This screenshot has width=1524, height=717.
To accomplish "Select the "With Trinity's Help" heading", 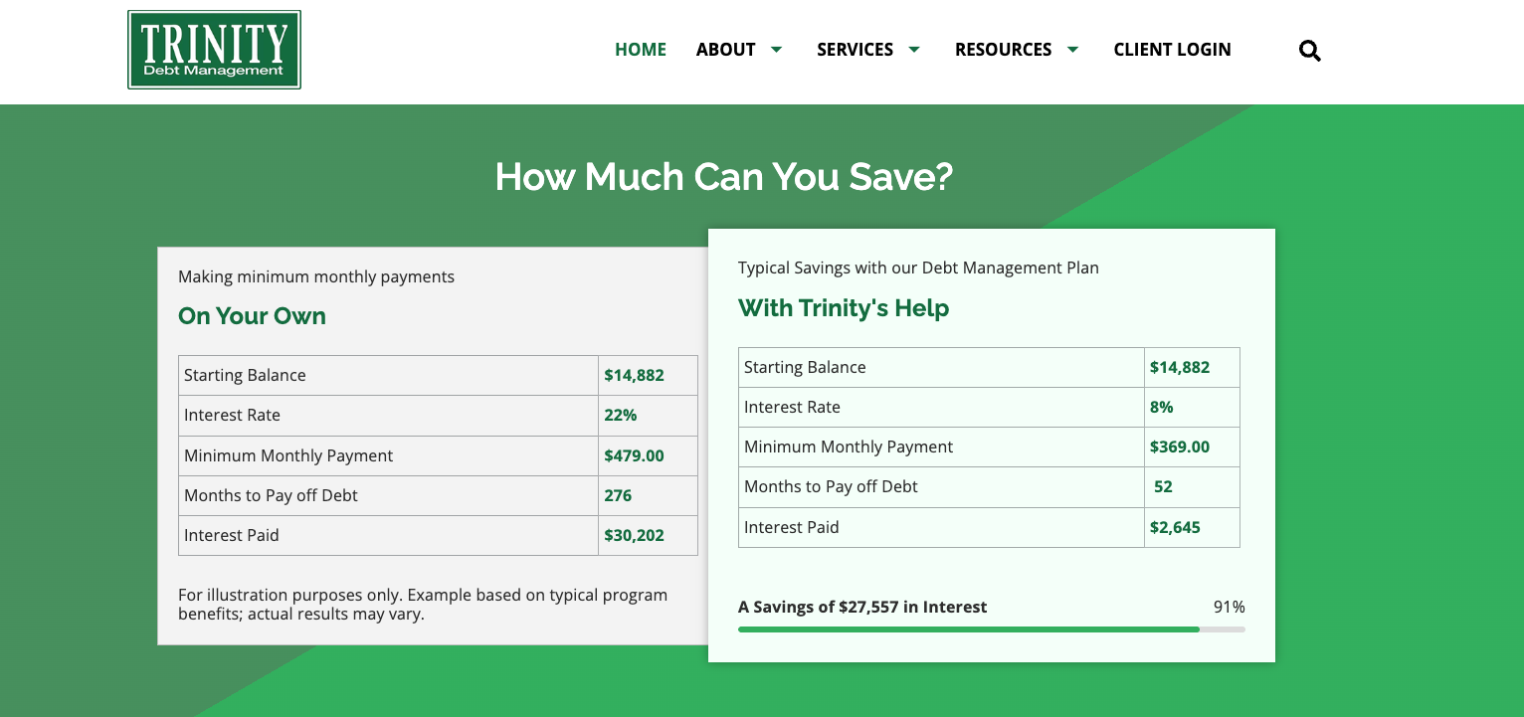I will (844, 308).
